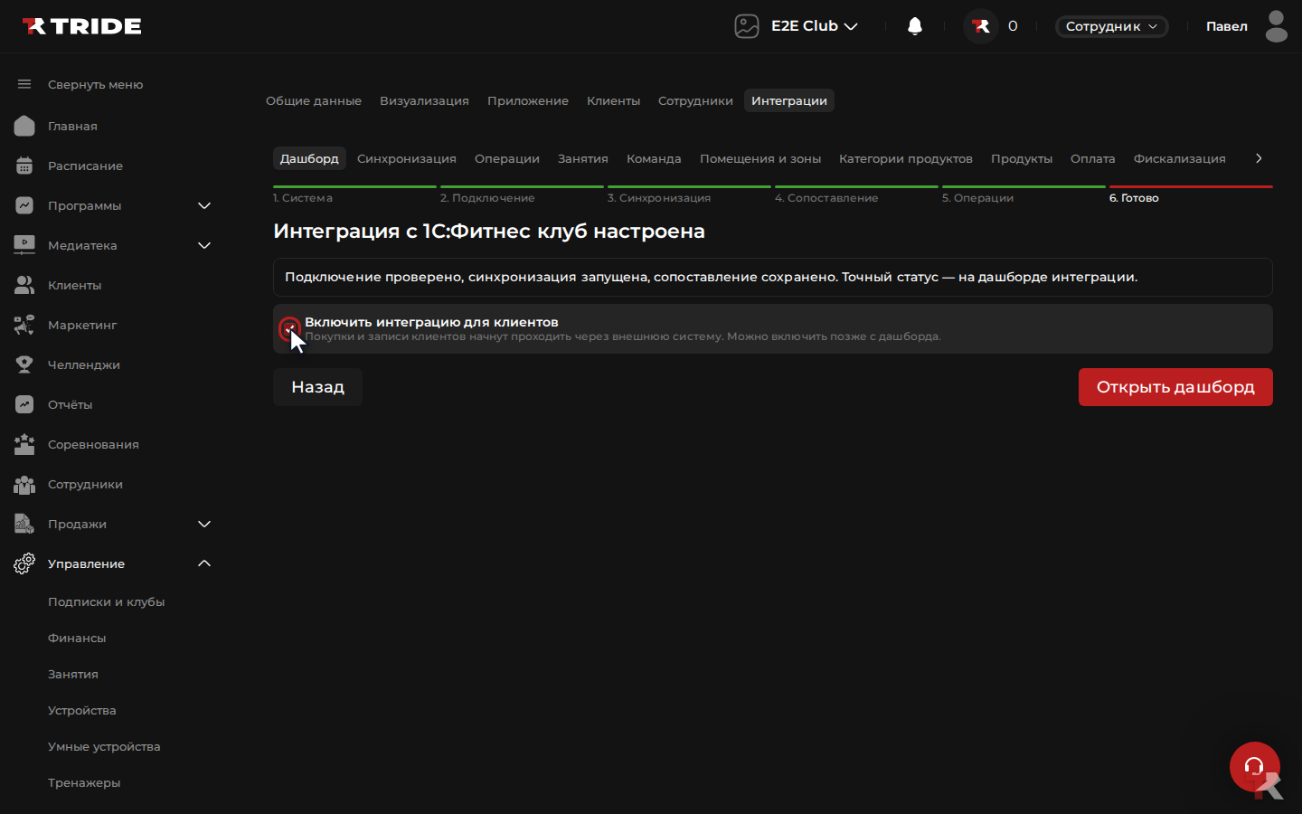This screenshot has height=814, width=1302.
Task: Jump to wizard step 2. Подключение
Action: (x=522, y=195)
